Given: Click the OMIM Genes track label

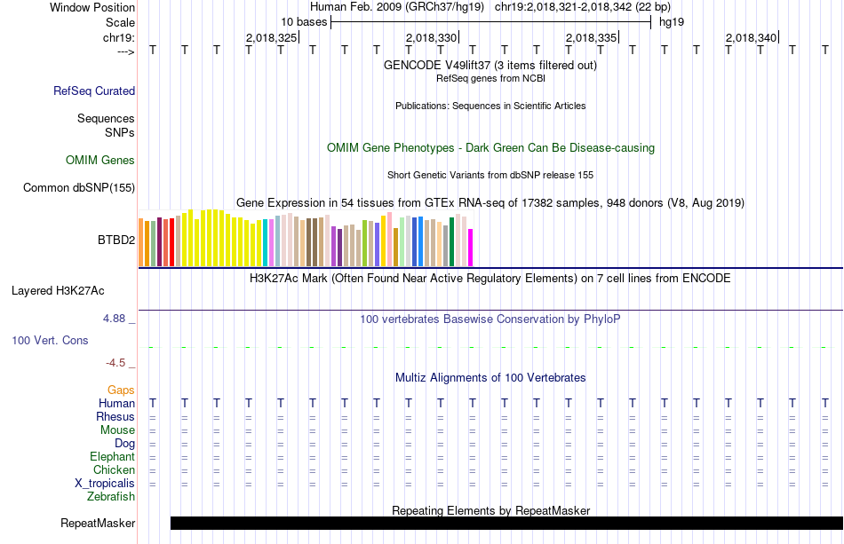Looking at the screenshot, I should pyautogui.click(x=100, y=161).
